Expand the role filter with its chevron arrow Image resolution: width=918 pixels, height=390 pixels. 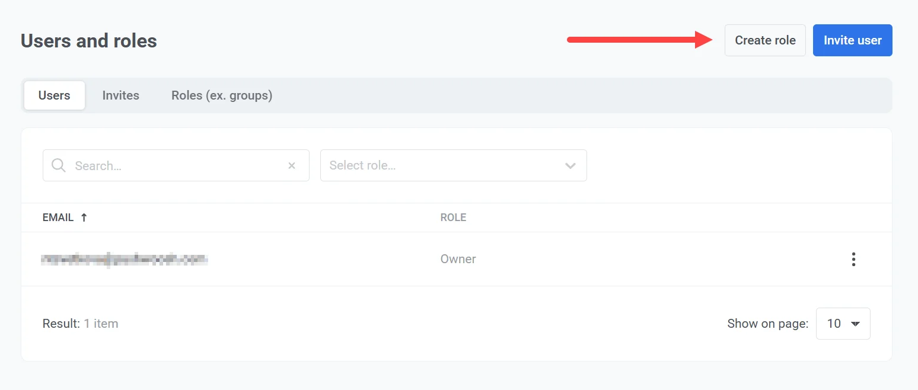click(x=570, y=166)
